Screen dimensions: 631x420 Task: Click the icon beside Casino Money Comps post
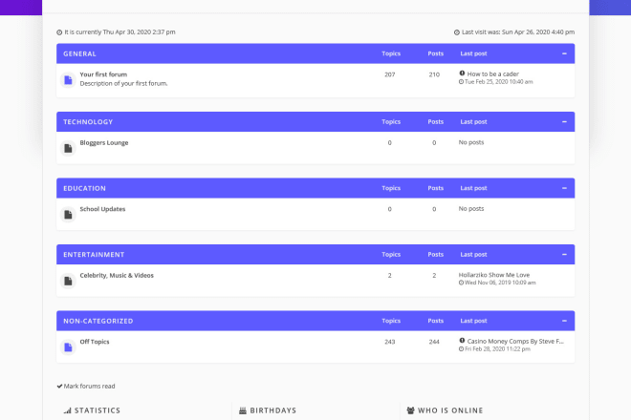(x=462, y=341)
